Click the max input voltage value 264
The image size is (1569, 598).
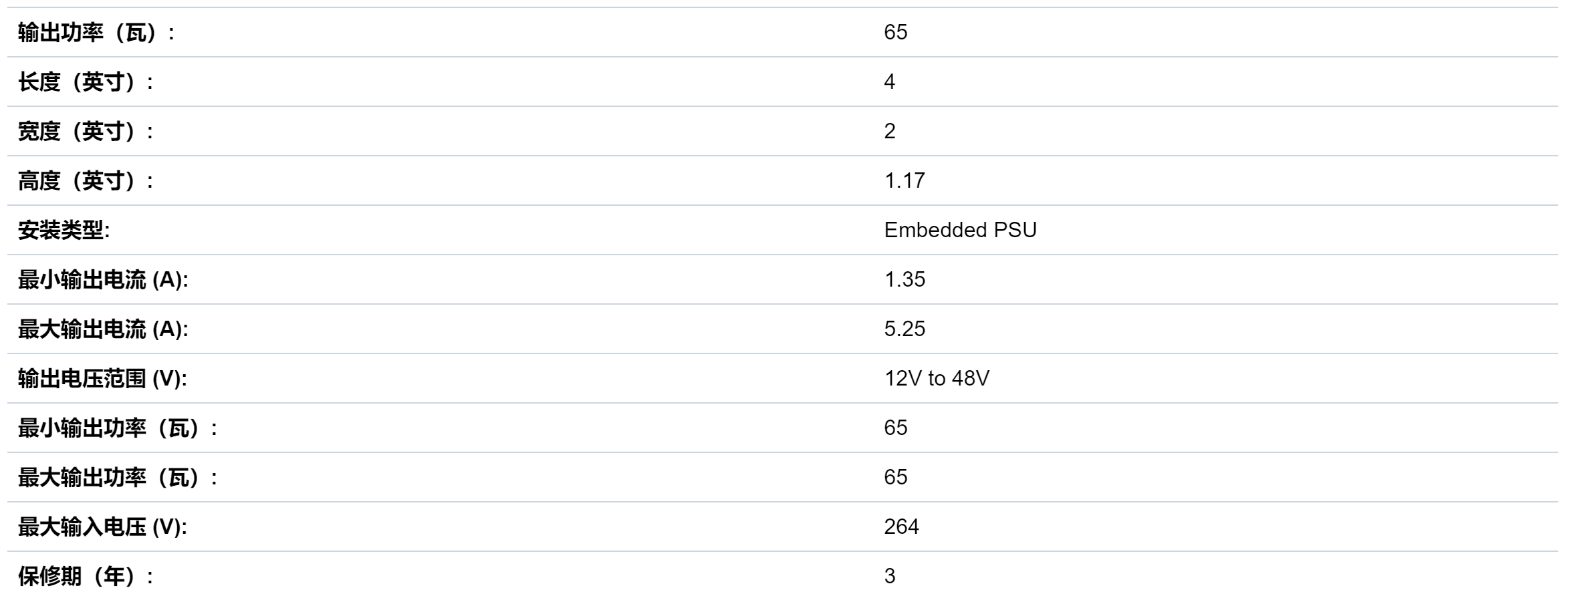pos(901,527)
